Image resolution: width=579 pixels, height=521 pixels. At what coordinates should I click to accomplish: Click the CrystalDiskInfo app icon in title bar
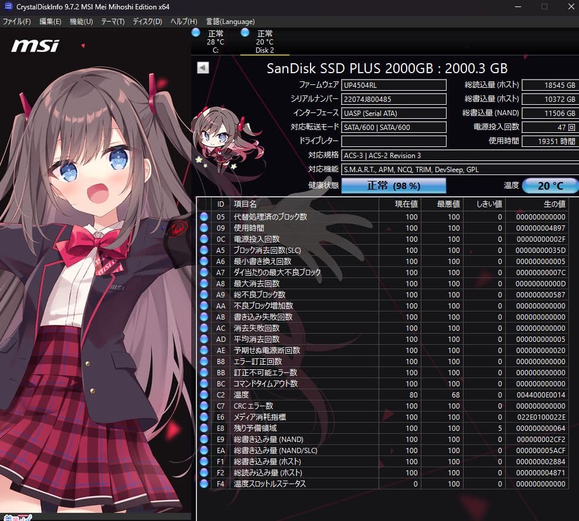pyautogui.click(x=8, y=6)
